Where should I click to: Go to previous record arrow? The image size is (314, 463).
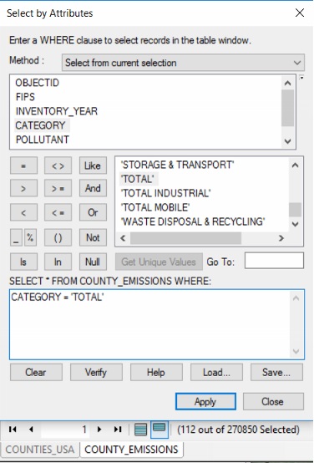[31, 430]
